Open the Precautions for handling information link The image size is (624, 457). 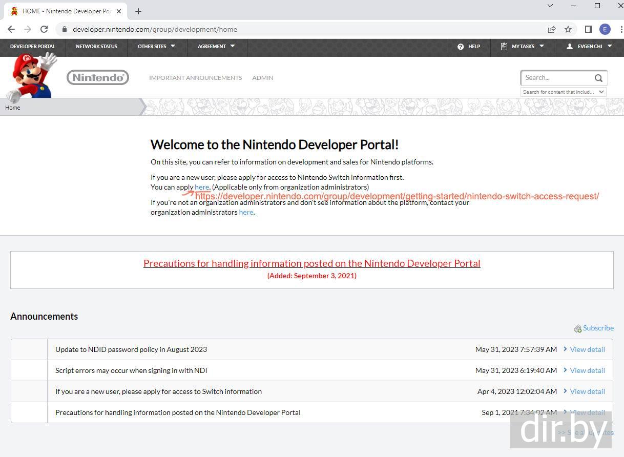(x=311, y=263)
